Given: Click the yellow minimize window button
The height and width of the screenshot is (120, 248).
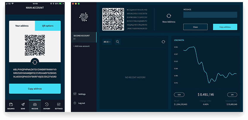Looking at the screenshot, I should [76, 4].
